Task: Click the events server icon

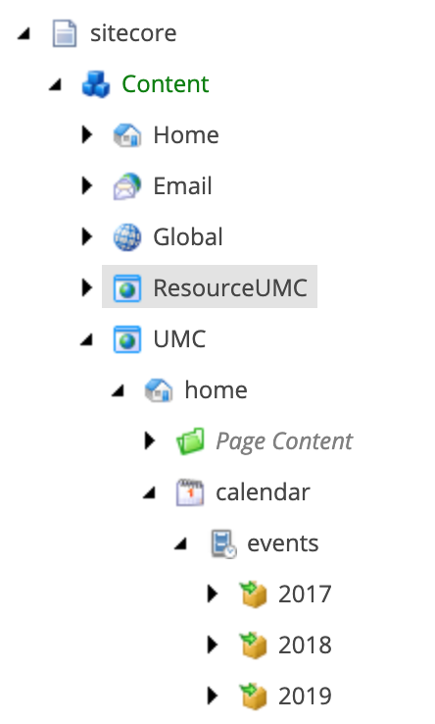Action: click(x=223, y=543)
